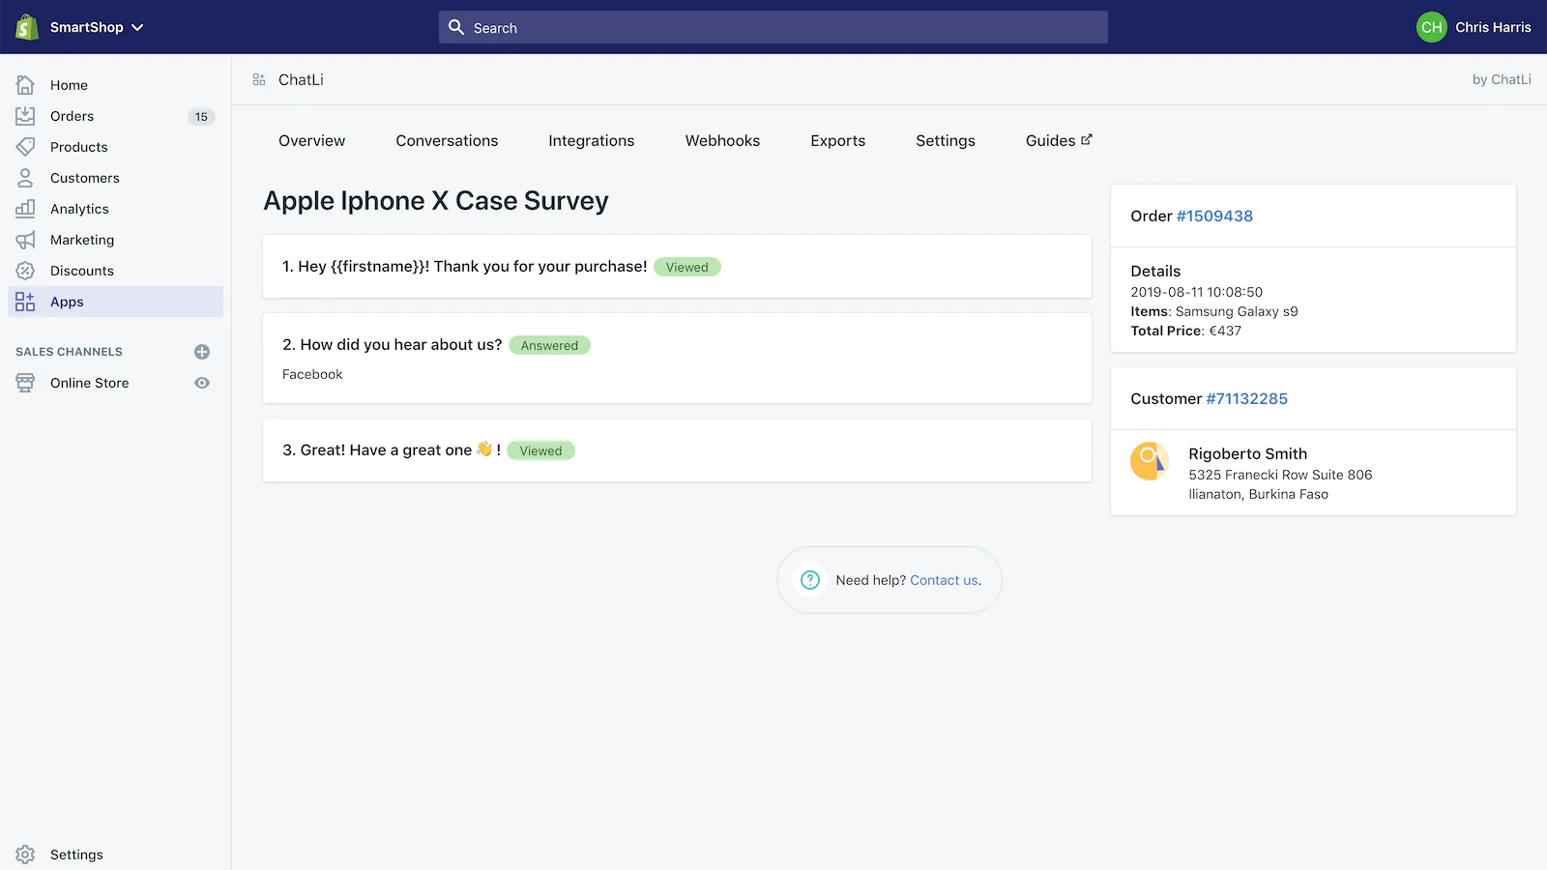Click the Answered badge on question 2
This screenshot has width=1547, height=870.
click(x=549, y=345)
